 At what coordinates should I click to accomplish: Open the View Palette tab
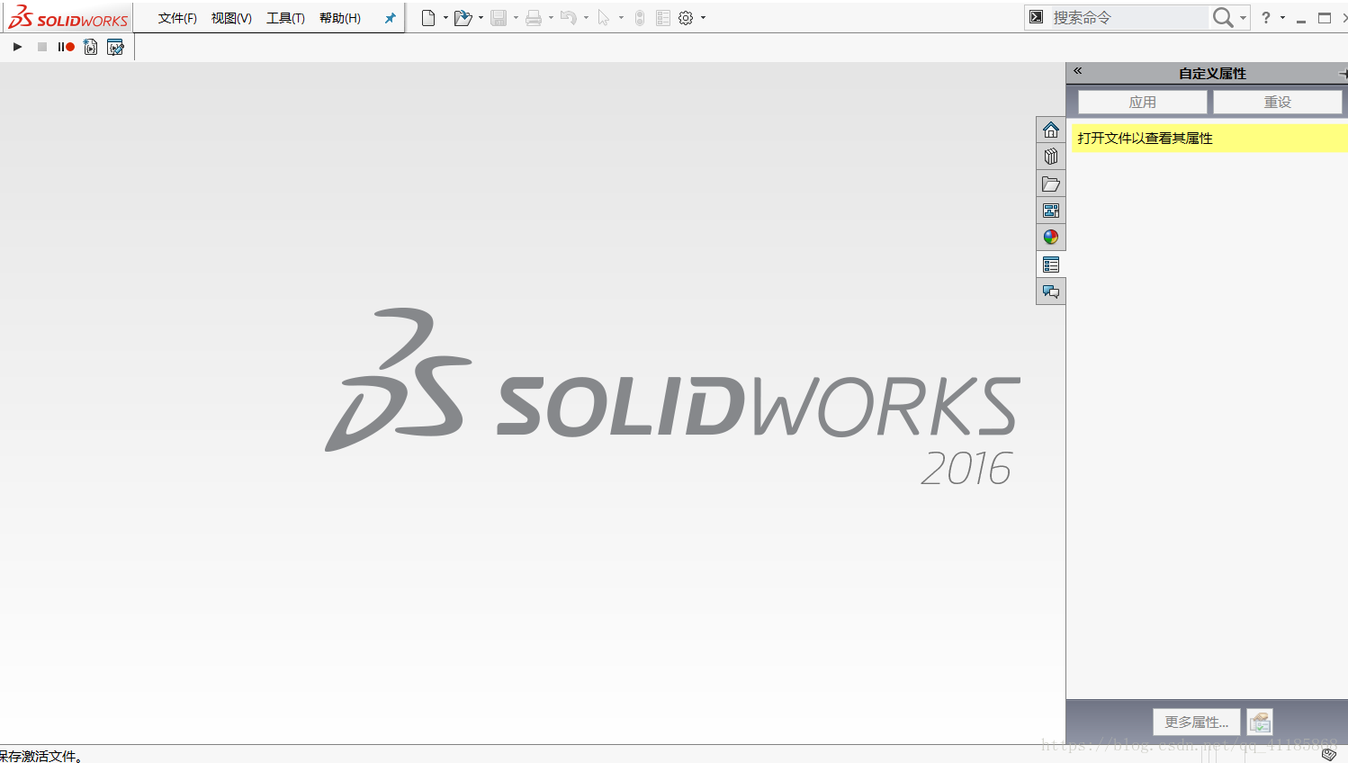pyautogui.click(x=1051, y=211)
